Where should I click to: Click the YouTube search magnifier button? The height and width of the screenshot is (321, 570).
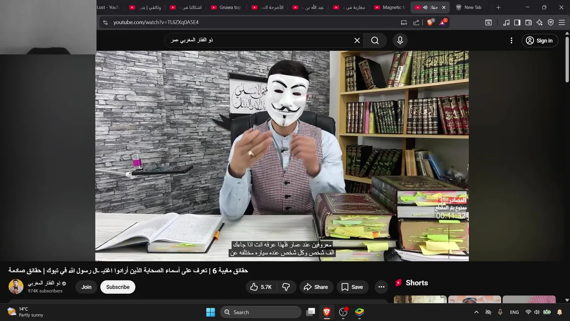tap(375, 41)
